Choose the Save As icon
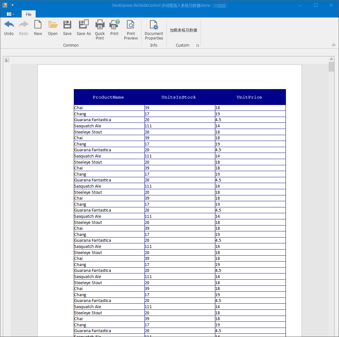This screenshot has height=337, width=339. (84, 24)
